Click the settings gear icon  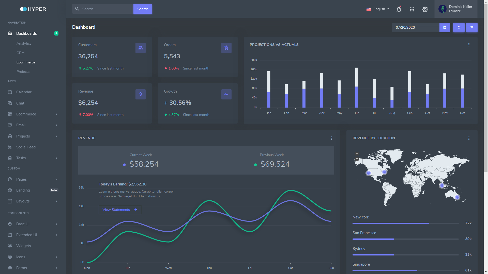coord(425,9)
